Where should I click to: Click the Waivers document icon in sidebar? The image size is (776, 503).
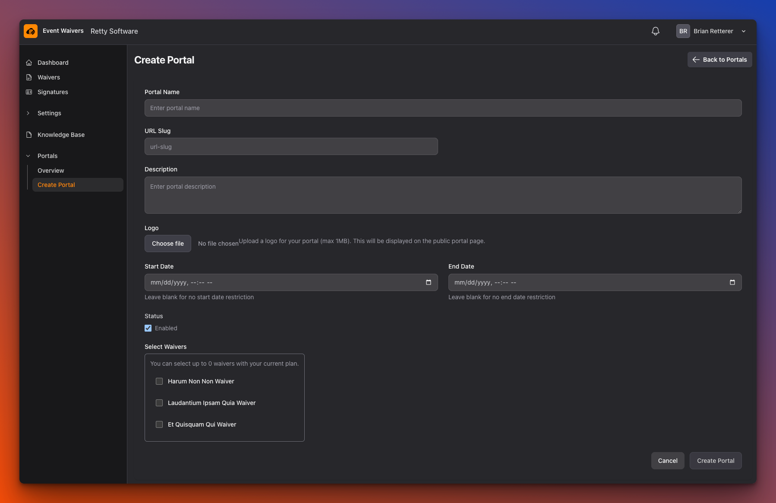coord(29,77)
